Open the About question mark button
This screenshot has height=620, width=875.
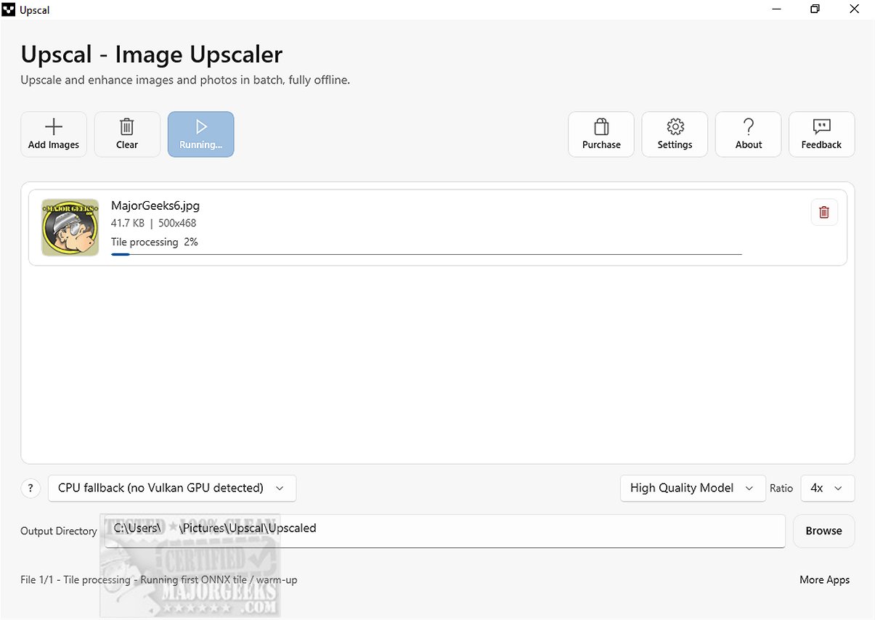(x=749, y=134)
